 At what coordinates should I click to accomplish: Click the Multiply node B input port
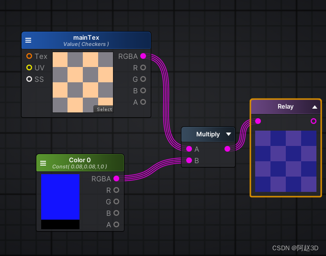[x=189, y=160]
